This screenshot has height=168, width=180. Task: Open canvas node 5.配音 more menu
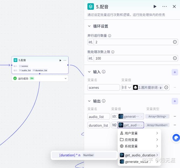coord(65,60)
